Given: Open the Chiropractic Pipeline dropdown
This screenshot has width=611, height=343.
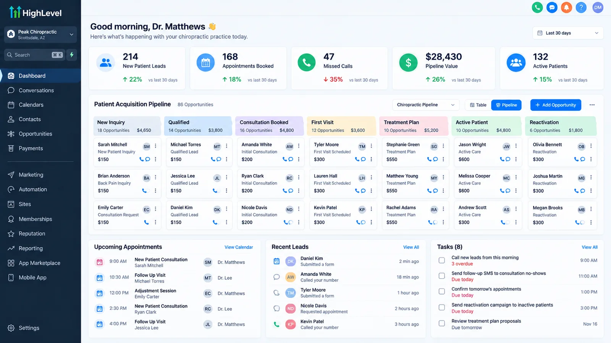Looking at the screenshot, I should tap(426, 105).
